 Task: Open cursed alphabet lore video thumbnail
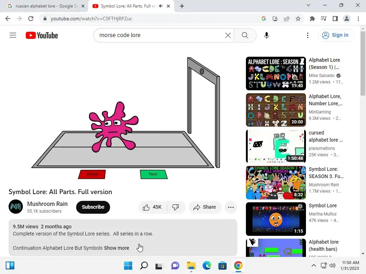(x=276, y=146)
